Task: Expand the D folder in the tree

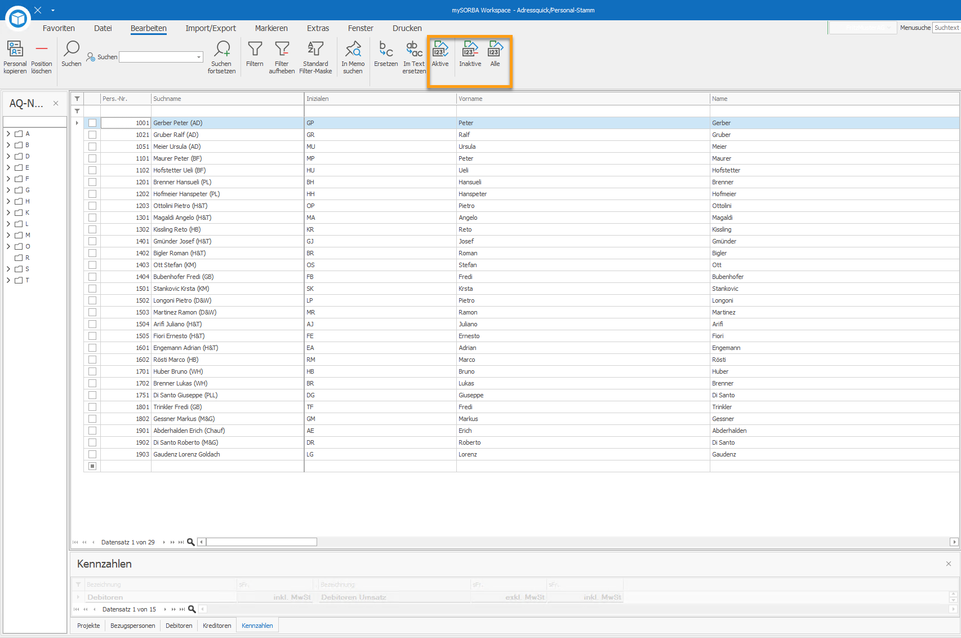Action: [x=8, y=156]
